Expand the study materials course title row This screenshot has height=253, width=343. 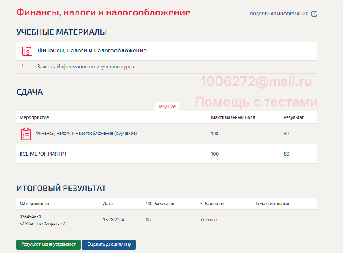click(x=92, y=51)
